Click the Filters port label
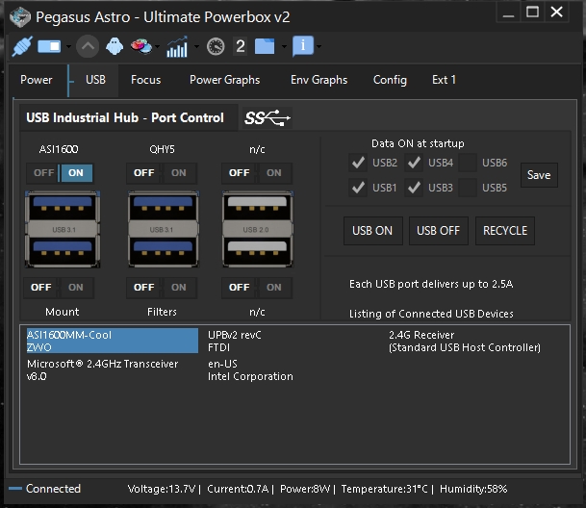 click(162, 312)
